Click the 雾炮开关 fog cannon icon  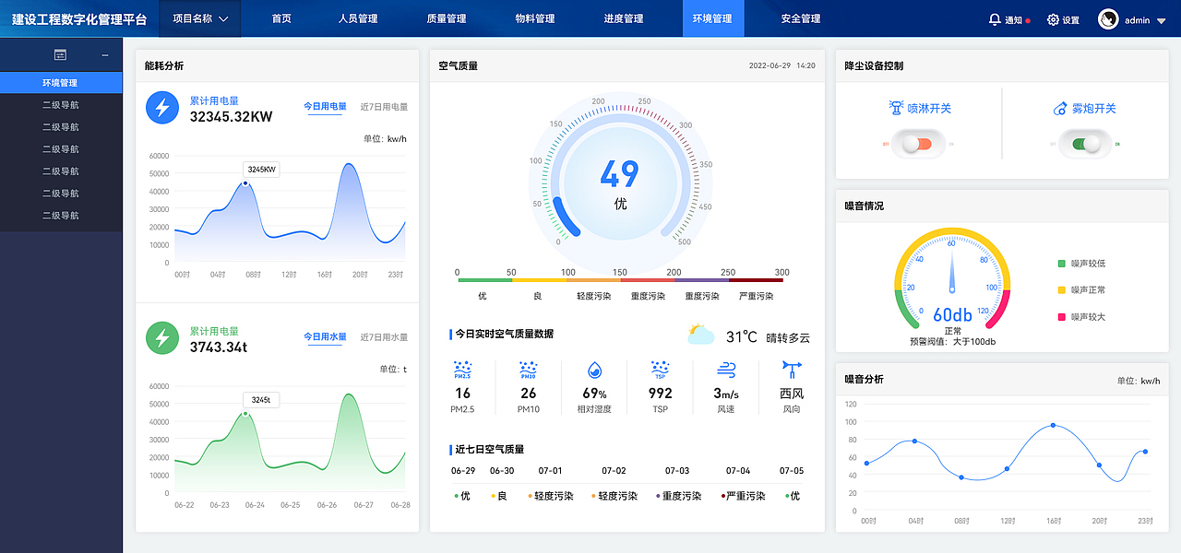click(x=1061, y=108)
